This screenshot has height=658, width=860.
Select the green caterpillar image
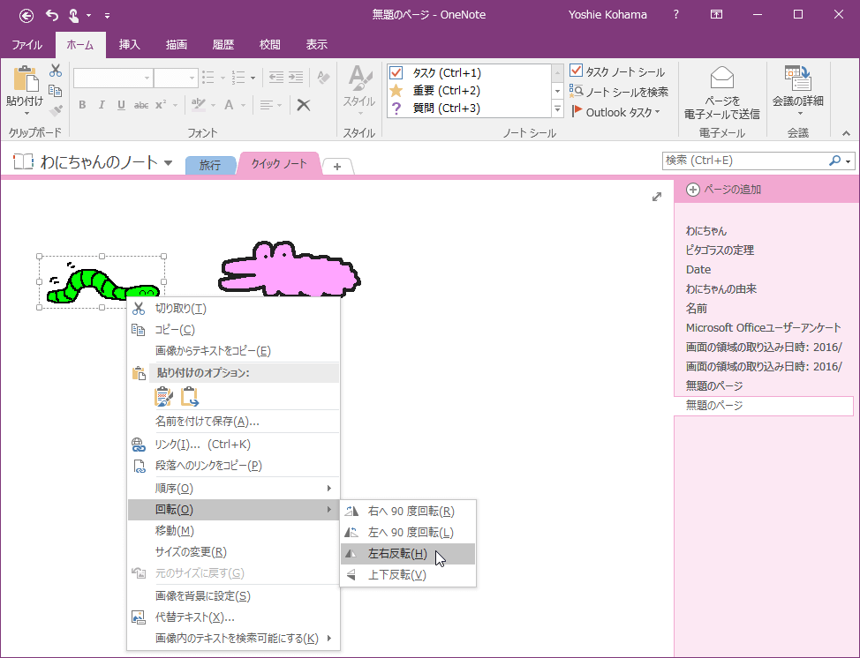pyautogui.click(x=102, y=282)
